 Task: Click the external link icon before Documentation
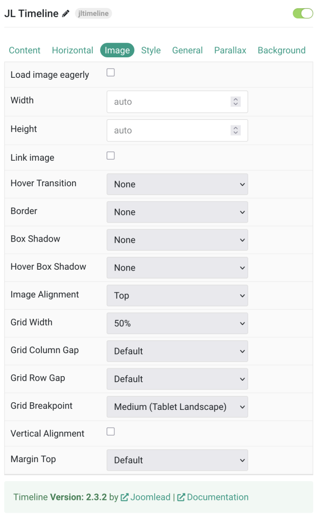181,497
